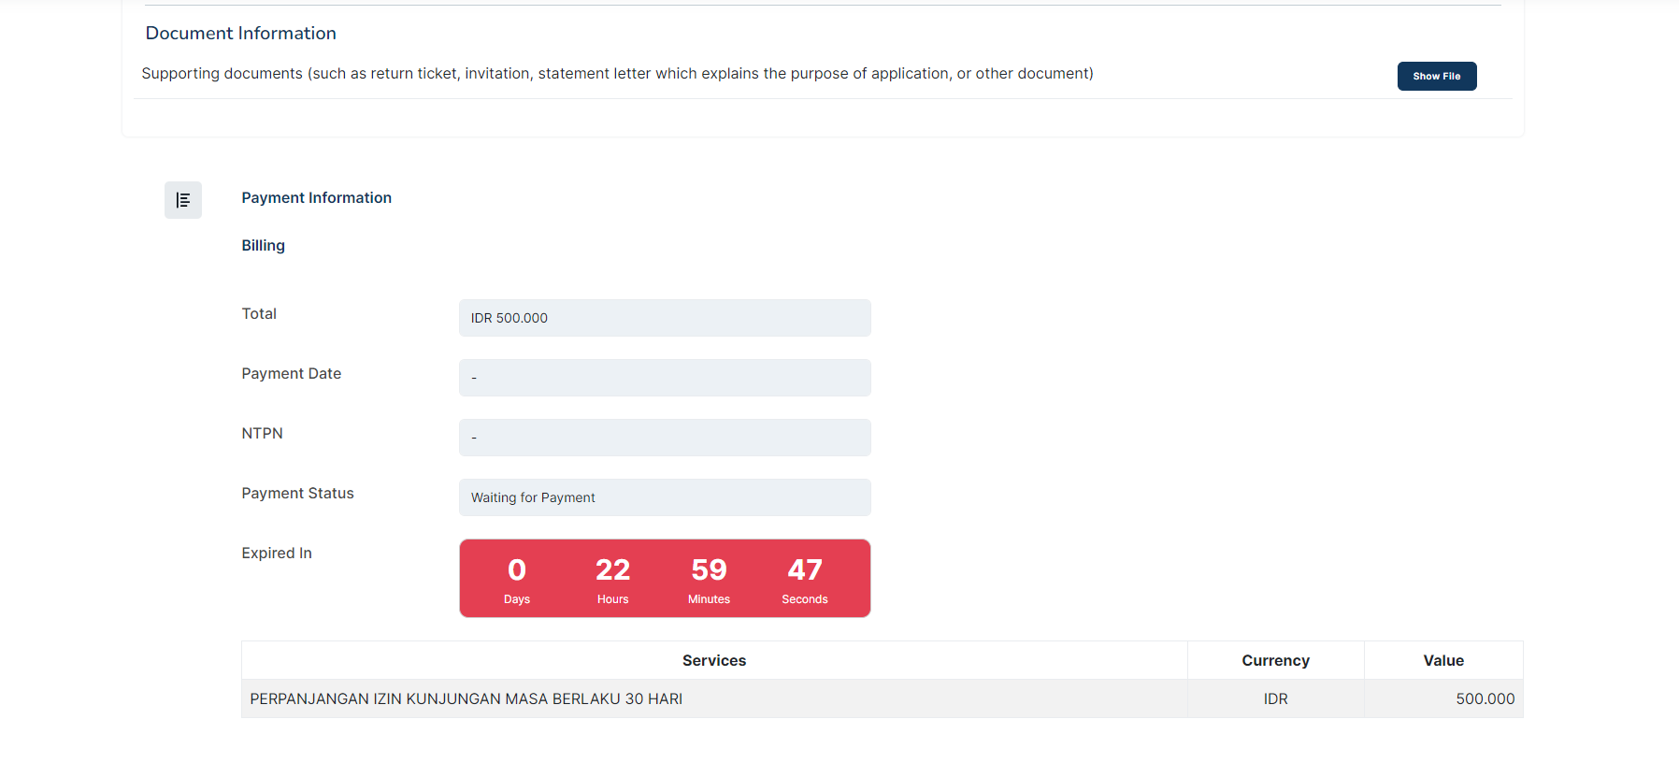This screenshot has width=1679, height=777.
Task: Click the Value column header
Action: pyautogui.click(x=1443, y=660)
